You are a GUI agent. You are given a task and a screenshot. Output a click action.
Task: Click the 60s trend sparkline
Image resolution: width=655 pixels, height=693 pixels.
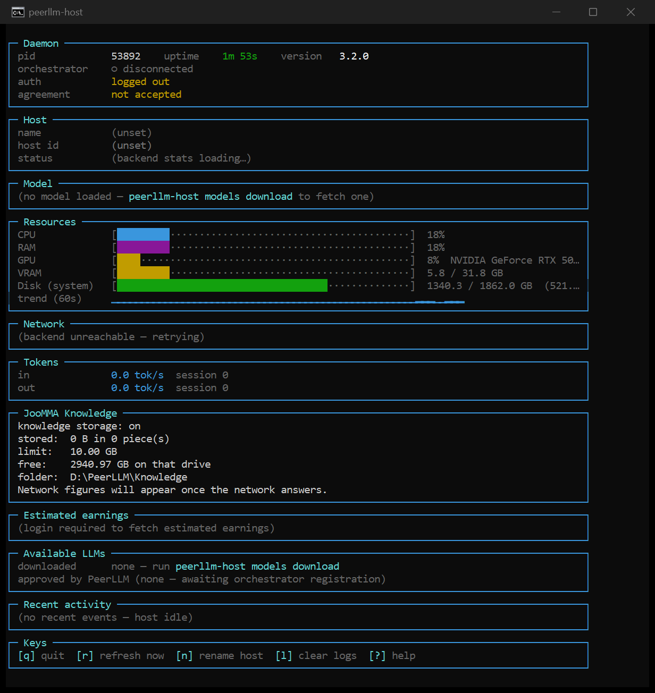pyautogui.click(x=288, y=302)
